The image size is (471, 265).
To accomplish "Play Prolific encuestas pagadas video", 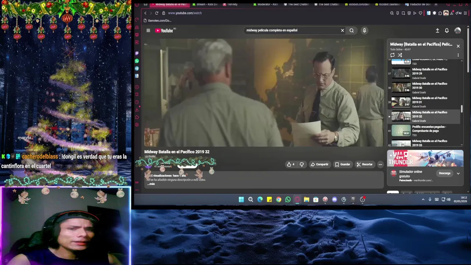I will click(x=424, y=131).
